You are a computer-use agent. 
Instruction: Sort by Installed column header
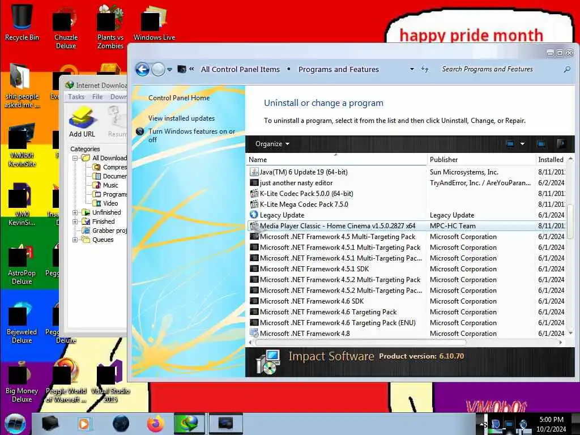pyautogui.click(x=551, y=159)
